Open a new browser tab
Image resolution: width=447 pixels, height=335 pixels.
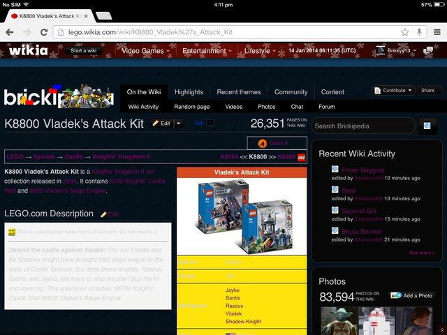tap(104, 16)
